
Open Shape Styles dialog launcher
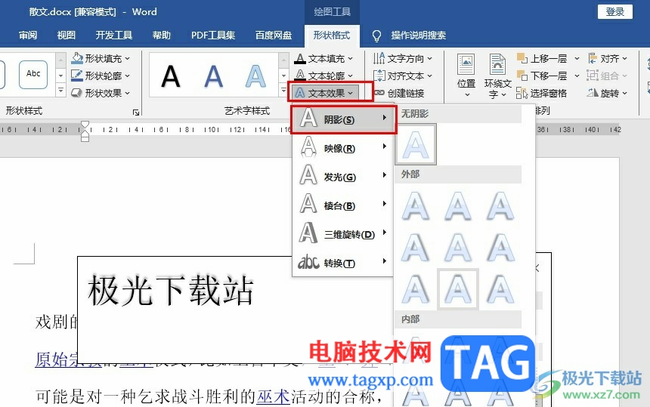pyautogui.click(x=135, y=113)
